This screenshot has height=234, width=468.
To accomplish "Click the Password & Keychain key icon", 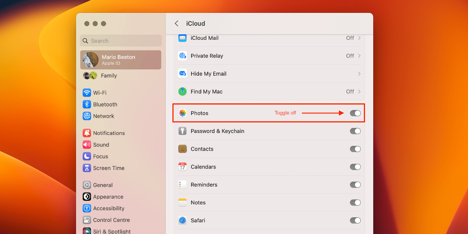I will tap(182, 131).
